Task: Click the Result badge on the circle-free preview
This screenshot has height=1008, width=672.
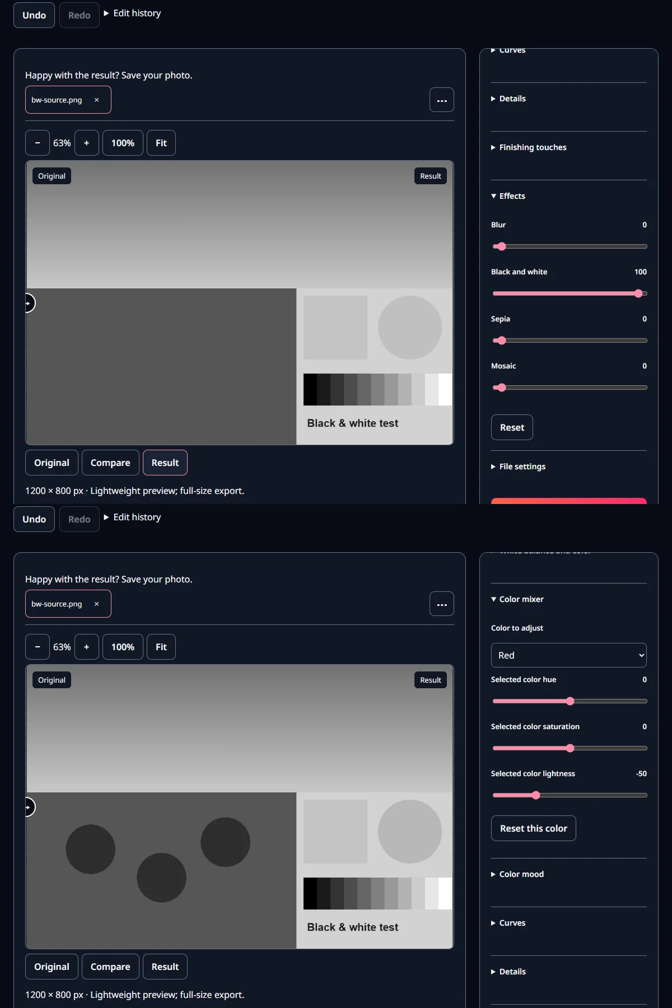Action: [431, 176]
